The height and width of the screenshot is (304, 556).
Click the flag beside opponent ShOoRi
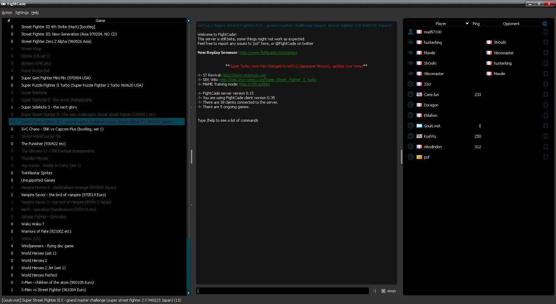[x=489, y=42]
